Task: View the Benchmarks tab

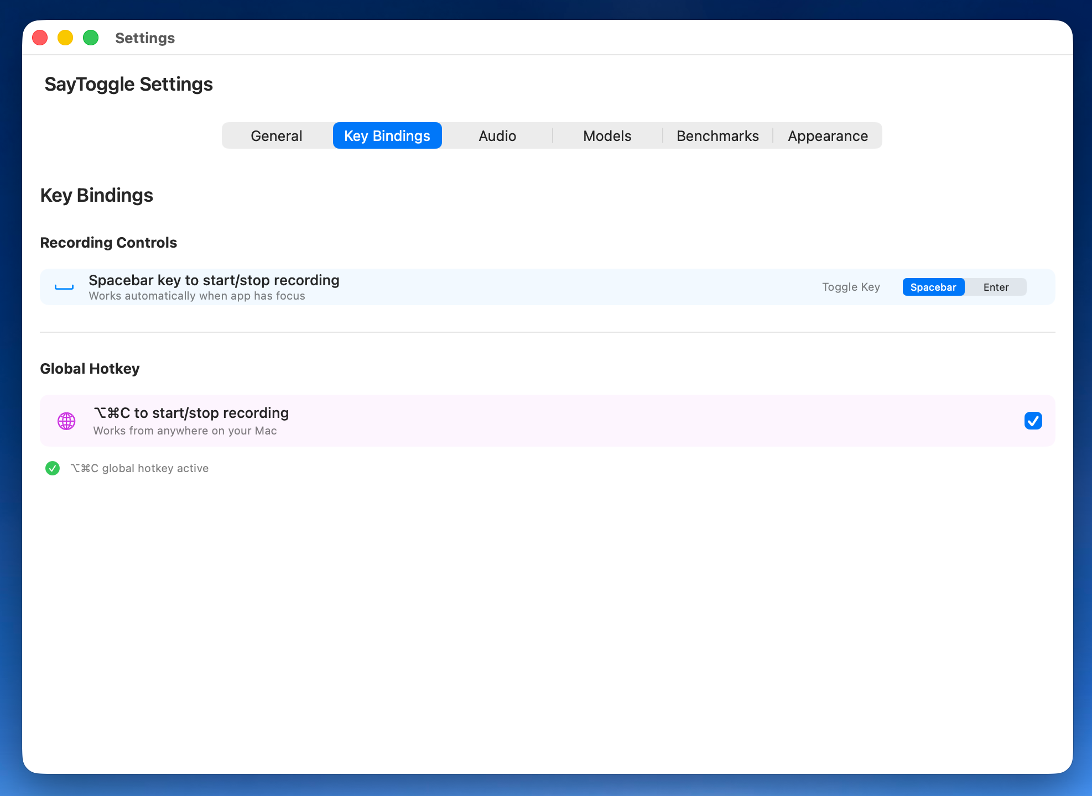Action: click(717, 135)
